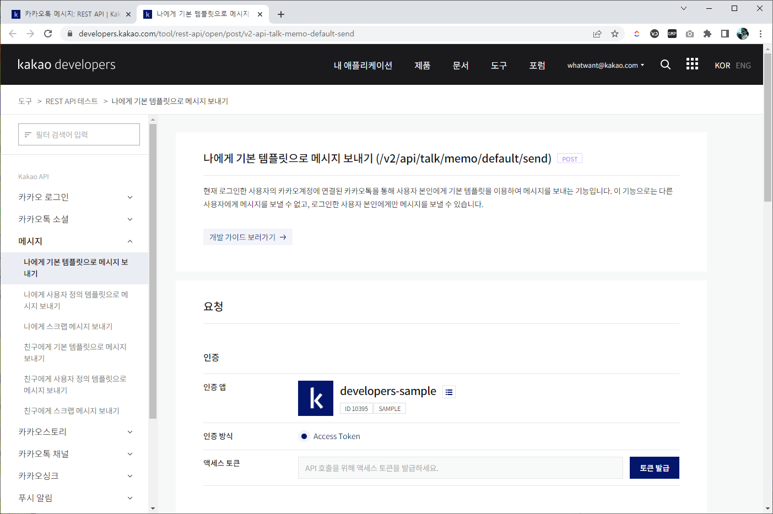Click the 토큰 발급 button

(x=655, y=468)
